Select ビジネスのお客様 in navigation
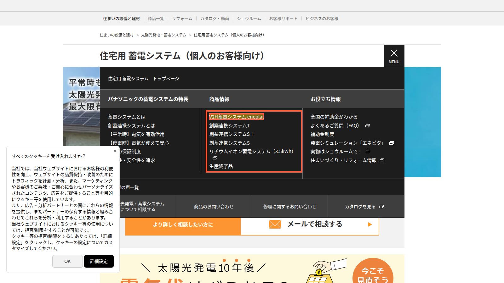The height and width of the screenshot is (283, 504). [x=322, y=19]
